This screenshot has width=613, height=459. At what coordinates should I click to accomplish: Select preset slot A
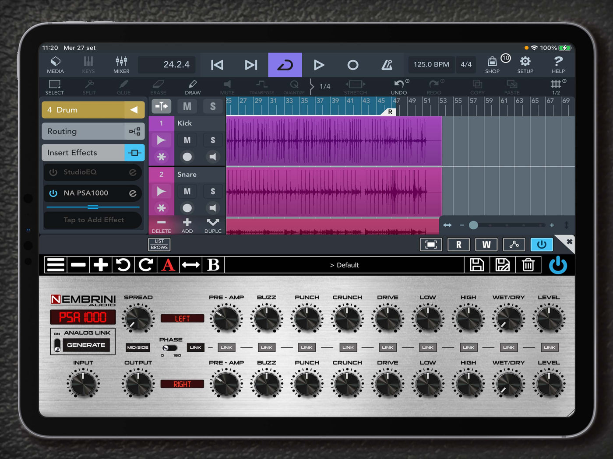click(x=168, y=265)
